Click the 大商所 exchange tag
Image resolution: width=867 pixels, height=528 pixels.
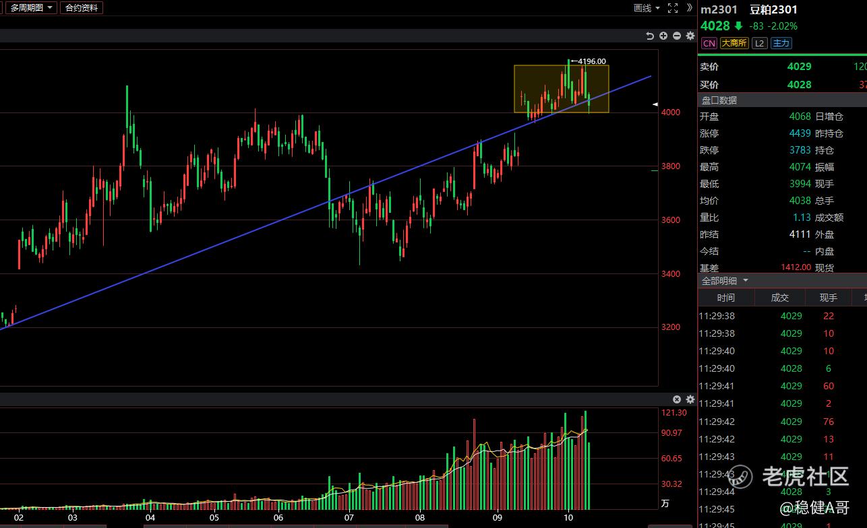[x=734, y=43]
